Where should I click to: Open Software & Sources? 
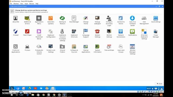click(74, 48)
